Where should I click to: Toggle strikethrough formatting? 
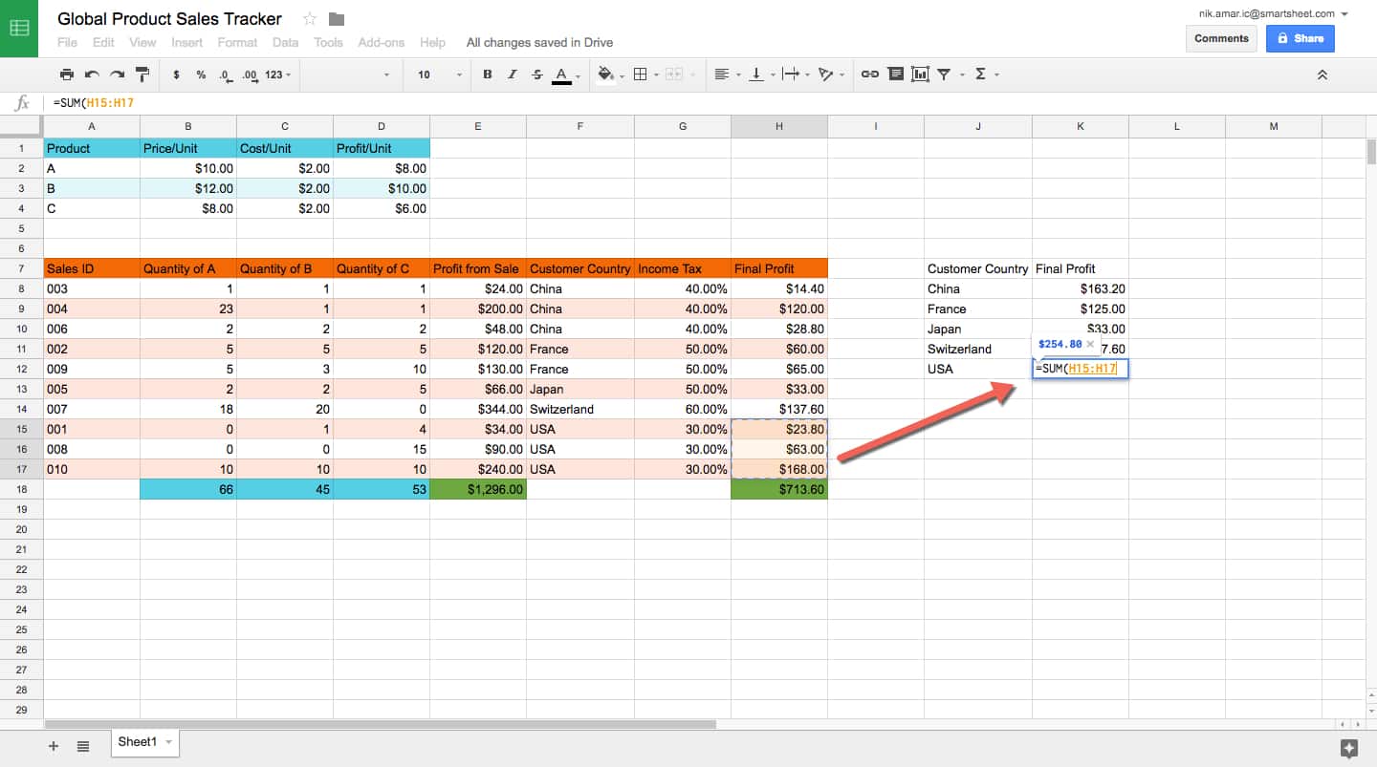pos(536,75)
